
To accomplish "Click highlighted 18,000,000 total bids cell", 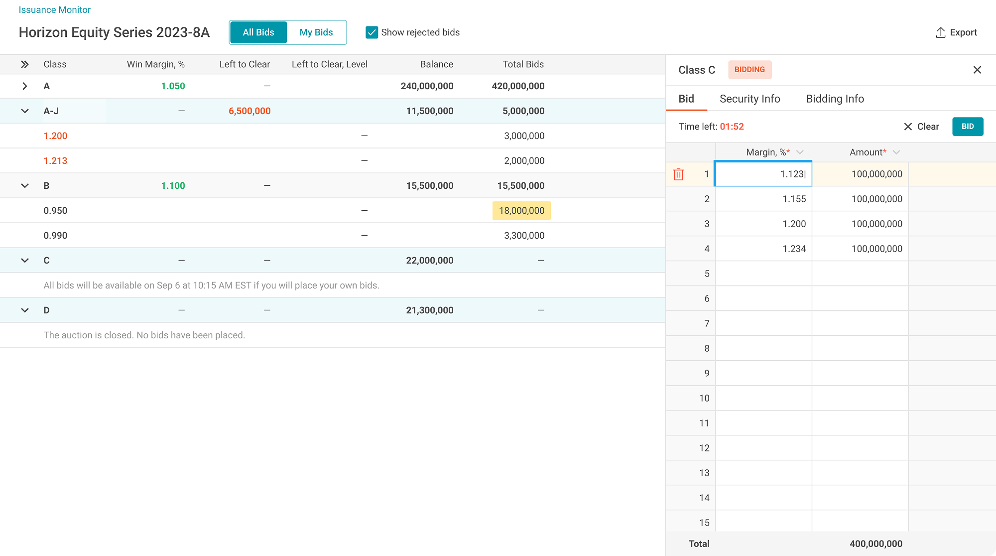I will pyautogui.click(x=521, y=211).
